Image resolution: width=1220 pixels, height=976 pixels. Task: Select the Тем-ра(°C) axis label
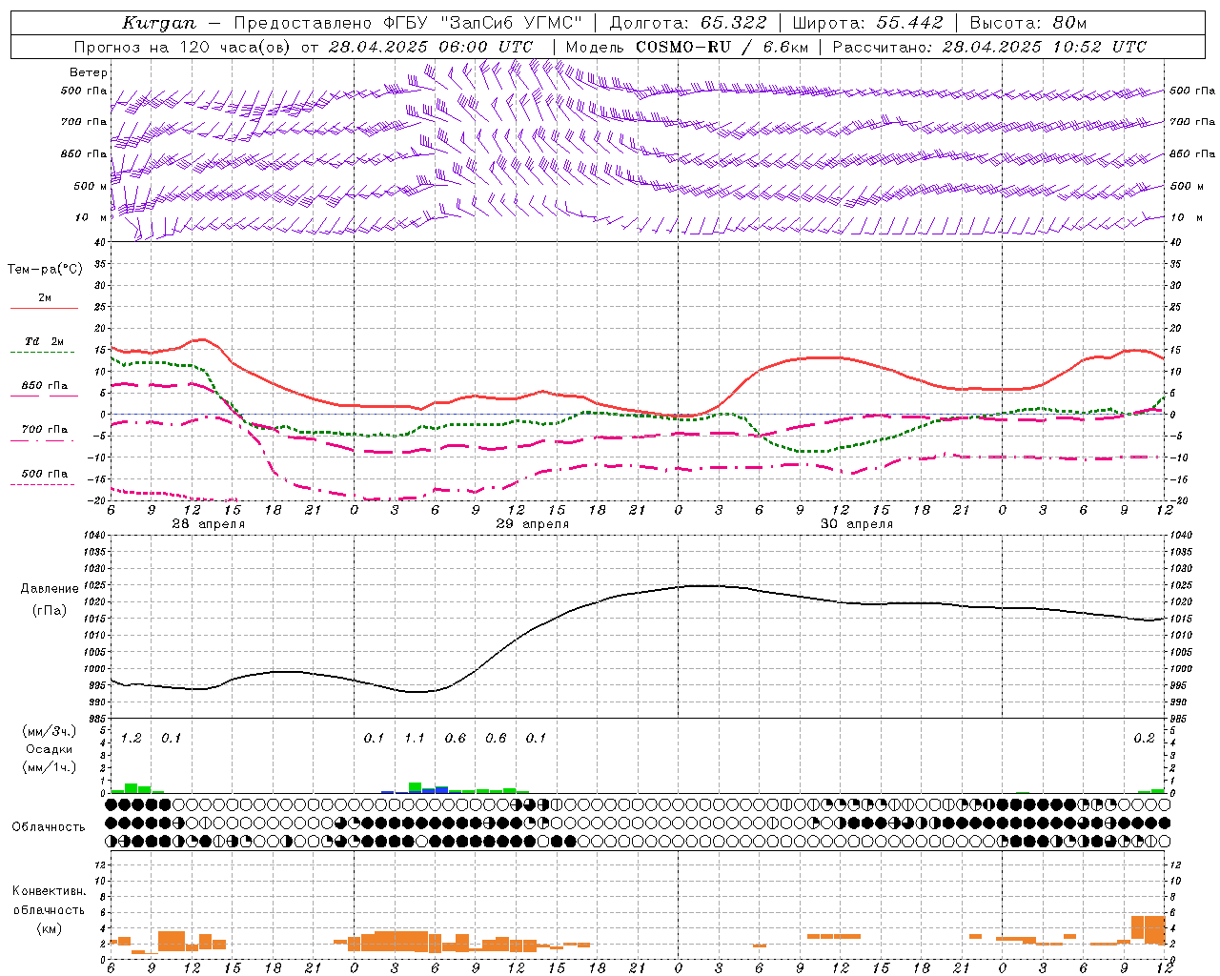pos(45,270)
